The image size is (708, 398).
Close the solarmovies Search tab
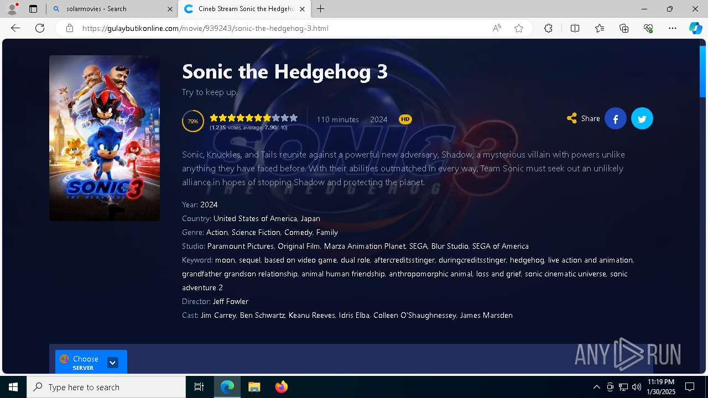169,9
